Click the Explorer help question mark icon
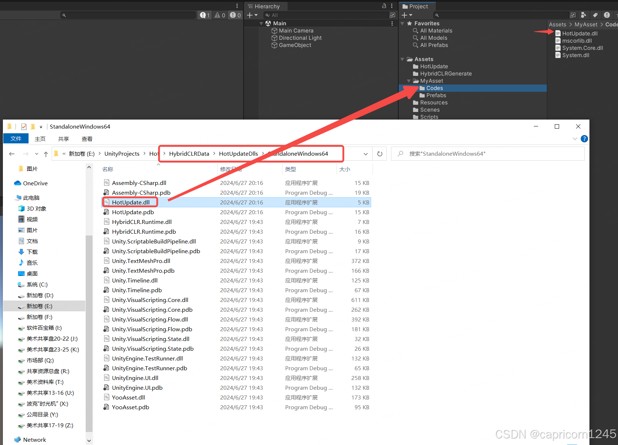This screenshot has width=618, height=445. pos(584,139)
